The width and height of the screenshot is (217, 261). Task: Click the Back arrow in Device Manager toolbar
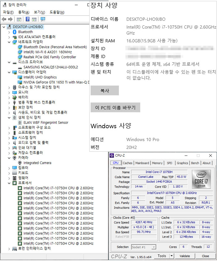4,19
